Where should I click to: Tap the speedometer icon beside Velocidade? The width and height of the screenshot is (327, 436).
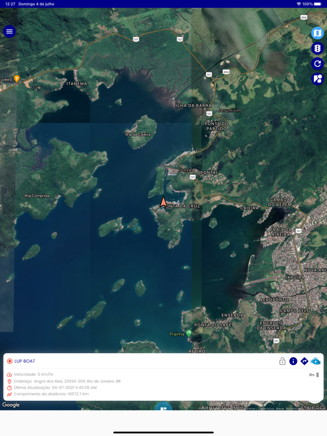(10, 375)
